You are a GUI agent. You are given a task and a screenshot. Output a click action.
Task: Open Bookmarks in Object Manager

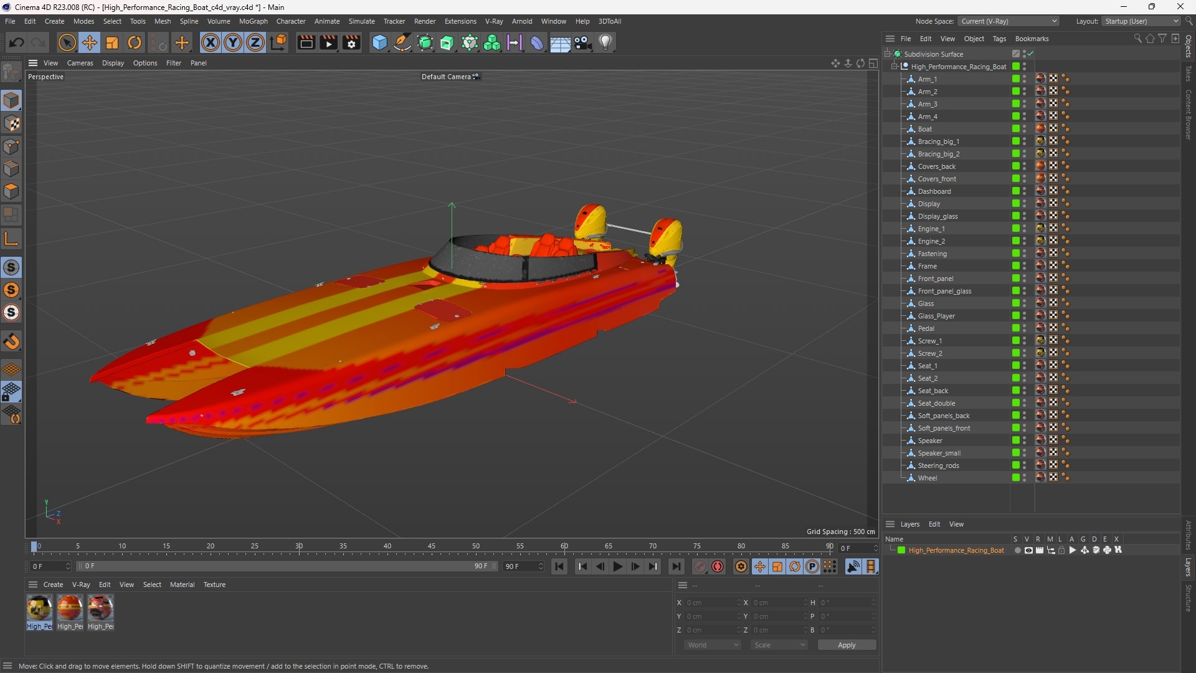coord(1032,39)
